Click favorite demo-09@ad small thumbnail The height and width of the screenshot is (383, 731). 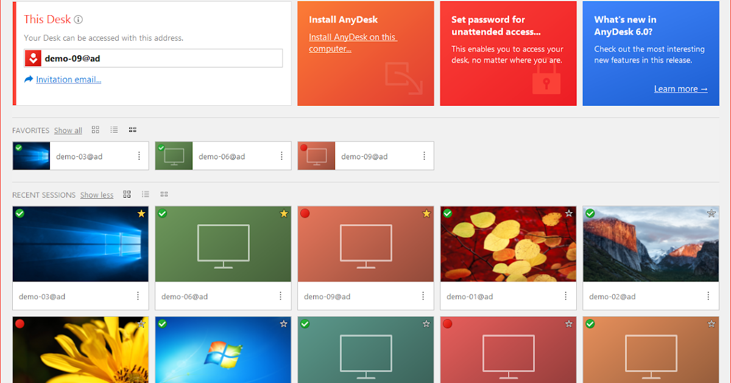(316, 156)
